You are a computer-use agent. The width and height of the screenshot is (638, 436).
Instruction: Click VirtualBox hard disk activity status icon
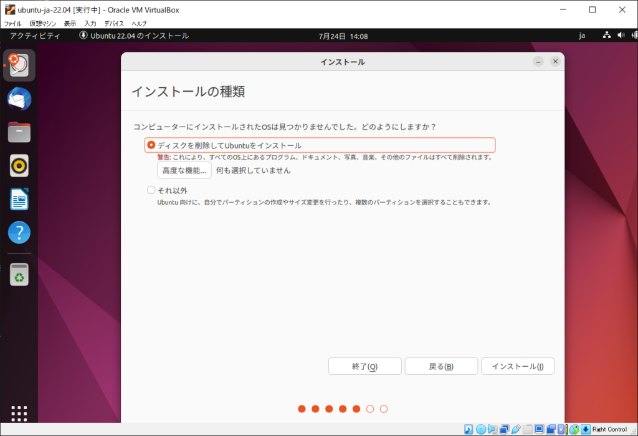click(469, 429)
